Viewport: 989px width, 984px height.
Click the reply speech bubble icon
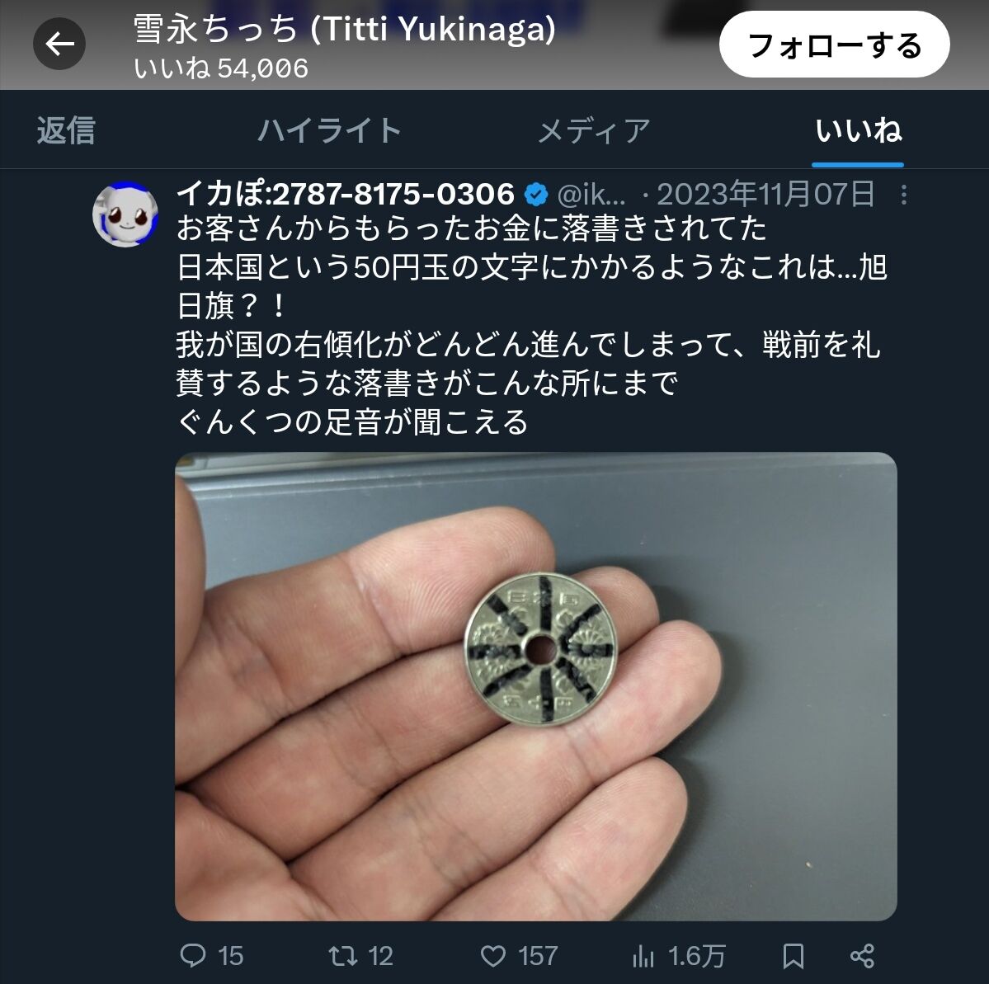[193, 955]
